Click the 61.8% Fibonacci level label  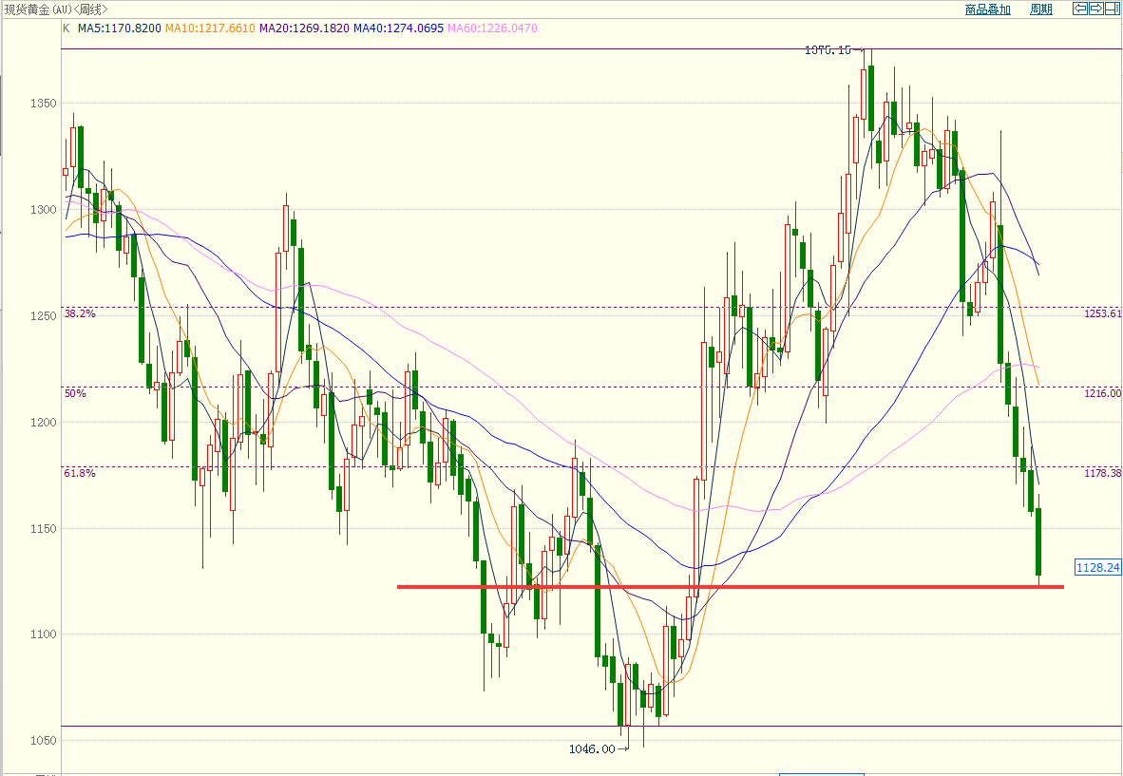point(80,473)
